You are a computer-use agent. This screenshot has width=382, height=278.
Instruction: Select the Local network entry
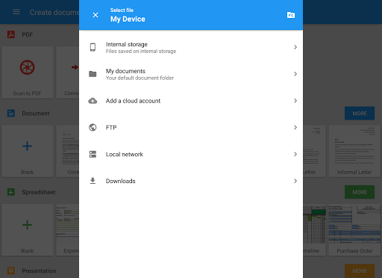pos(191,154)
